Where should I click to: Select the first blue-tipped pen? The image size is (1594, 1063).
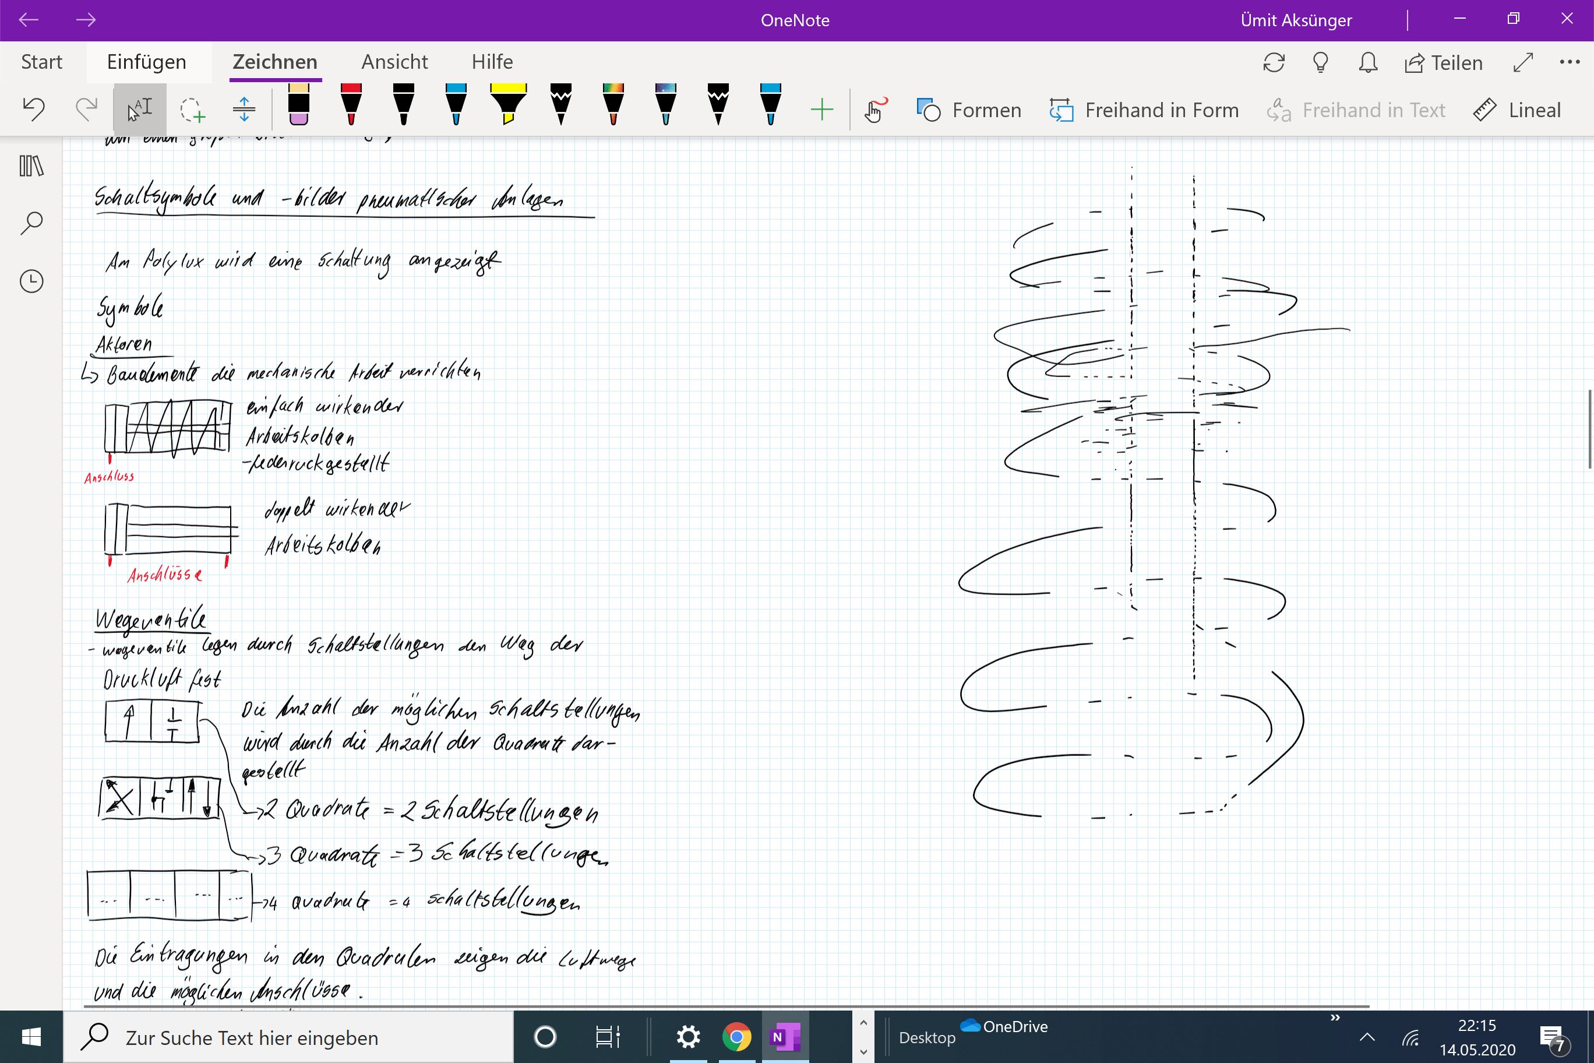[x=456, y=104]
